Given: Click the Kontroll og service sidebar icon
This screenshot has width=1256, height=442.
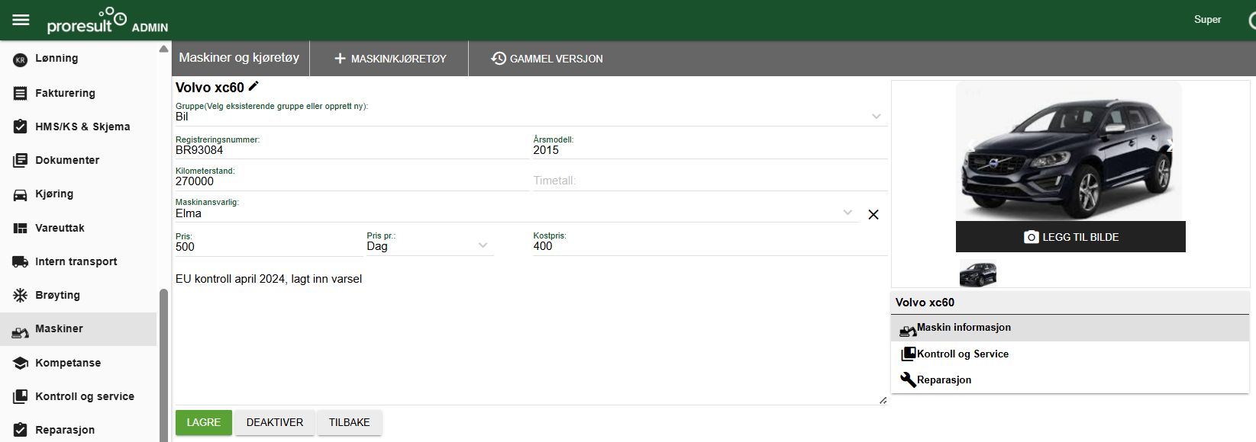Looking at the screenshot, I should [21, 396].
